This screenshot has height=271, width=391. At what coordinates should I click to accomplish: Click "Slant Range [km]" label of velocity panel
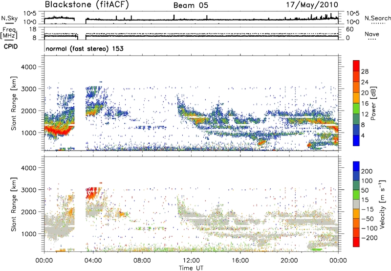point(14,204)
